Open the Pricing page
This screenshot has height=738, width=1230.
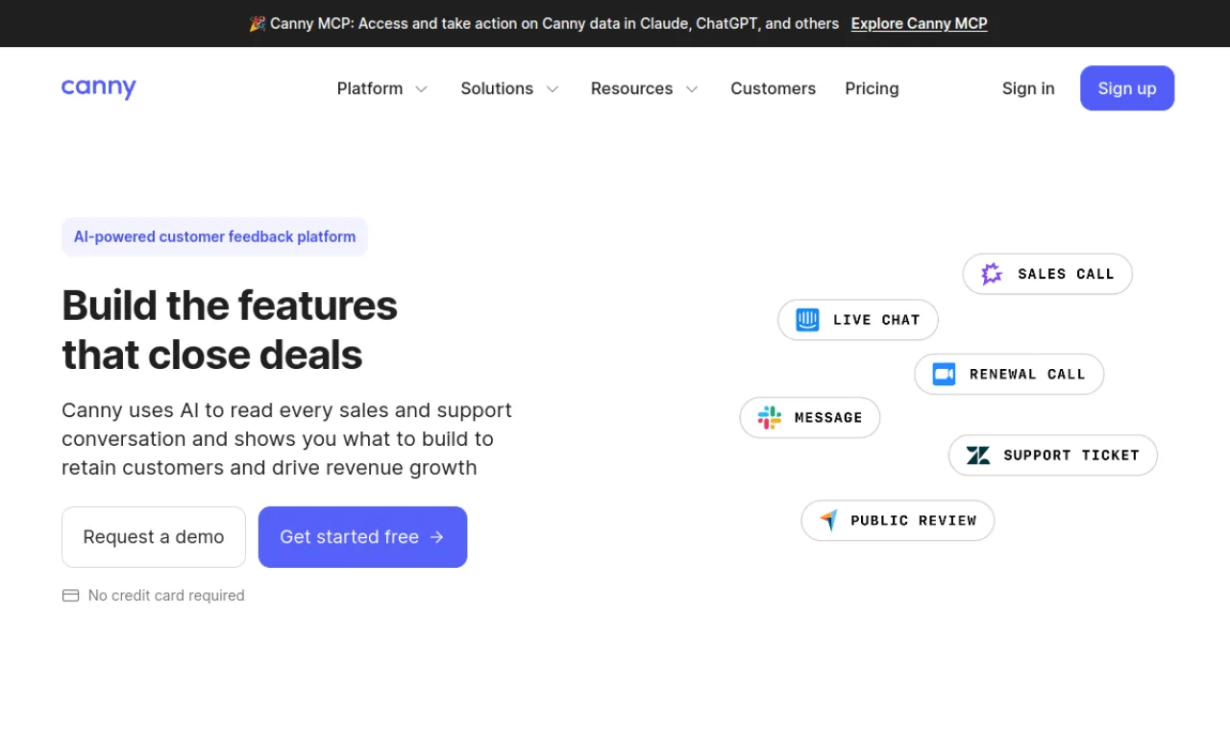pyautogui.click(x=872, y=88)
